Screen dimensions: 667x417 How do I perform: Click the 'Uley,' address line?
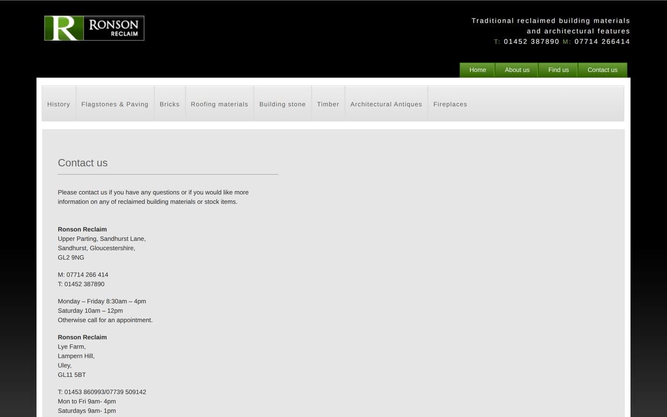click(64, 365)
